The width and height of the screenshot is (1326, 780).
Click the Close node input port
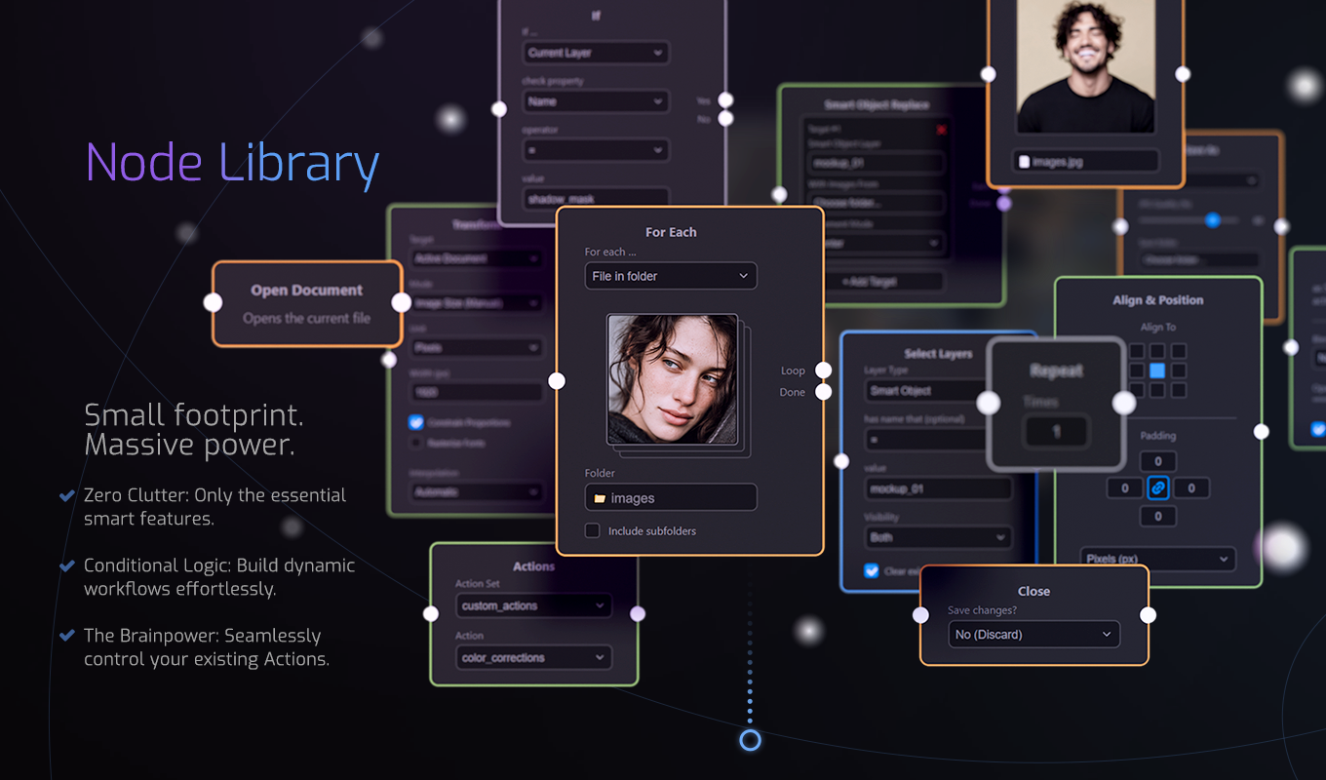click(x=920, y=615)
